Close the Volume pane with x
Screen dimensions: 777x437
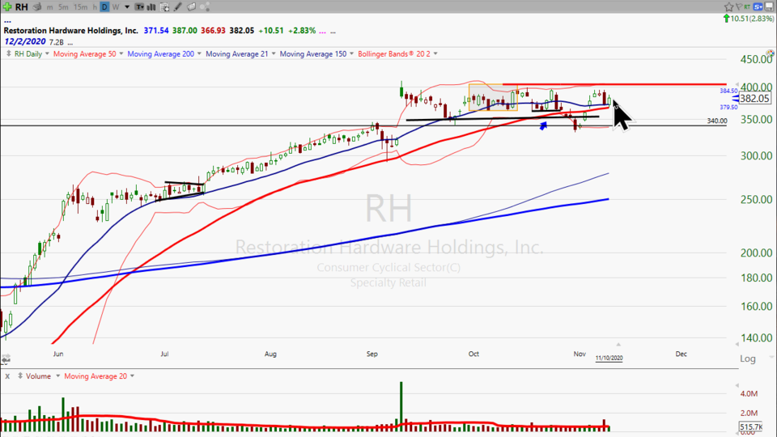[x=7, y=376]
